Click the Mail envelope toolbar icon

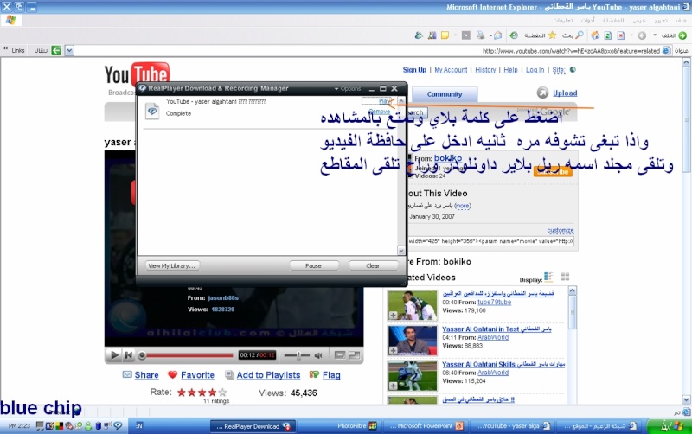point(498,35)
